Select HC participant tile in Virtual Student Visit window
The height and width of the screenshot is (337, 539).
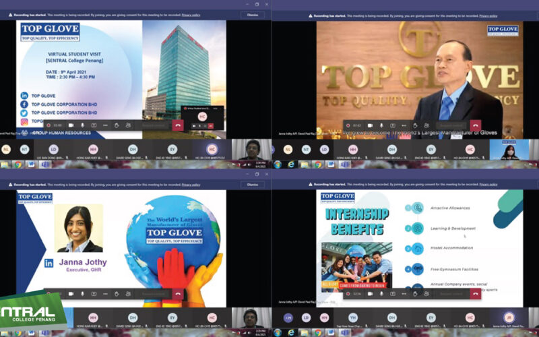212,150
